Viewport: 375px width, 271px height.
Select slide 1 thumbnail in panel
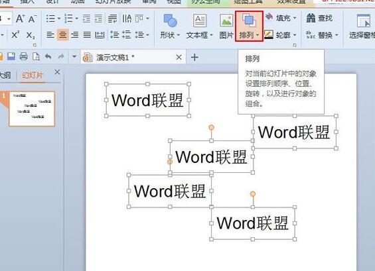point(32,109)
